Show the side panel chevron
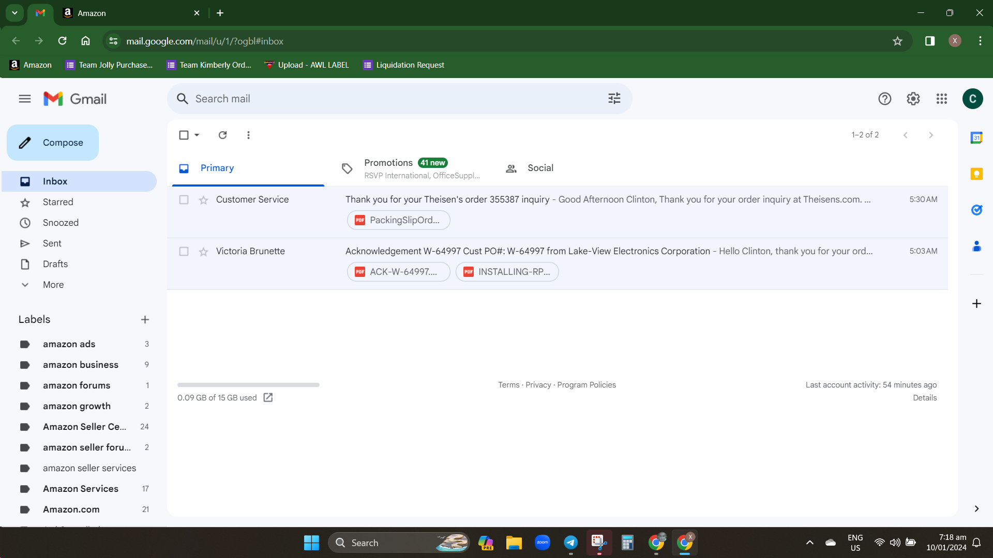The image size is (993, 558). [x=976, y=509]
